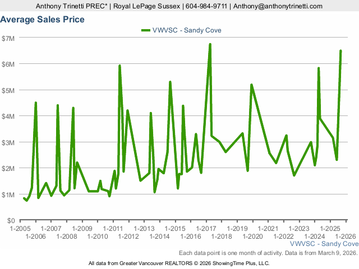Click the 2020 peak just above $5M
The width and height of the screenshot is (359, 269).
(x=251, y=85)
